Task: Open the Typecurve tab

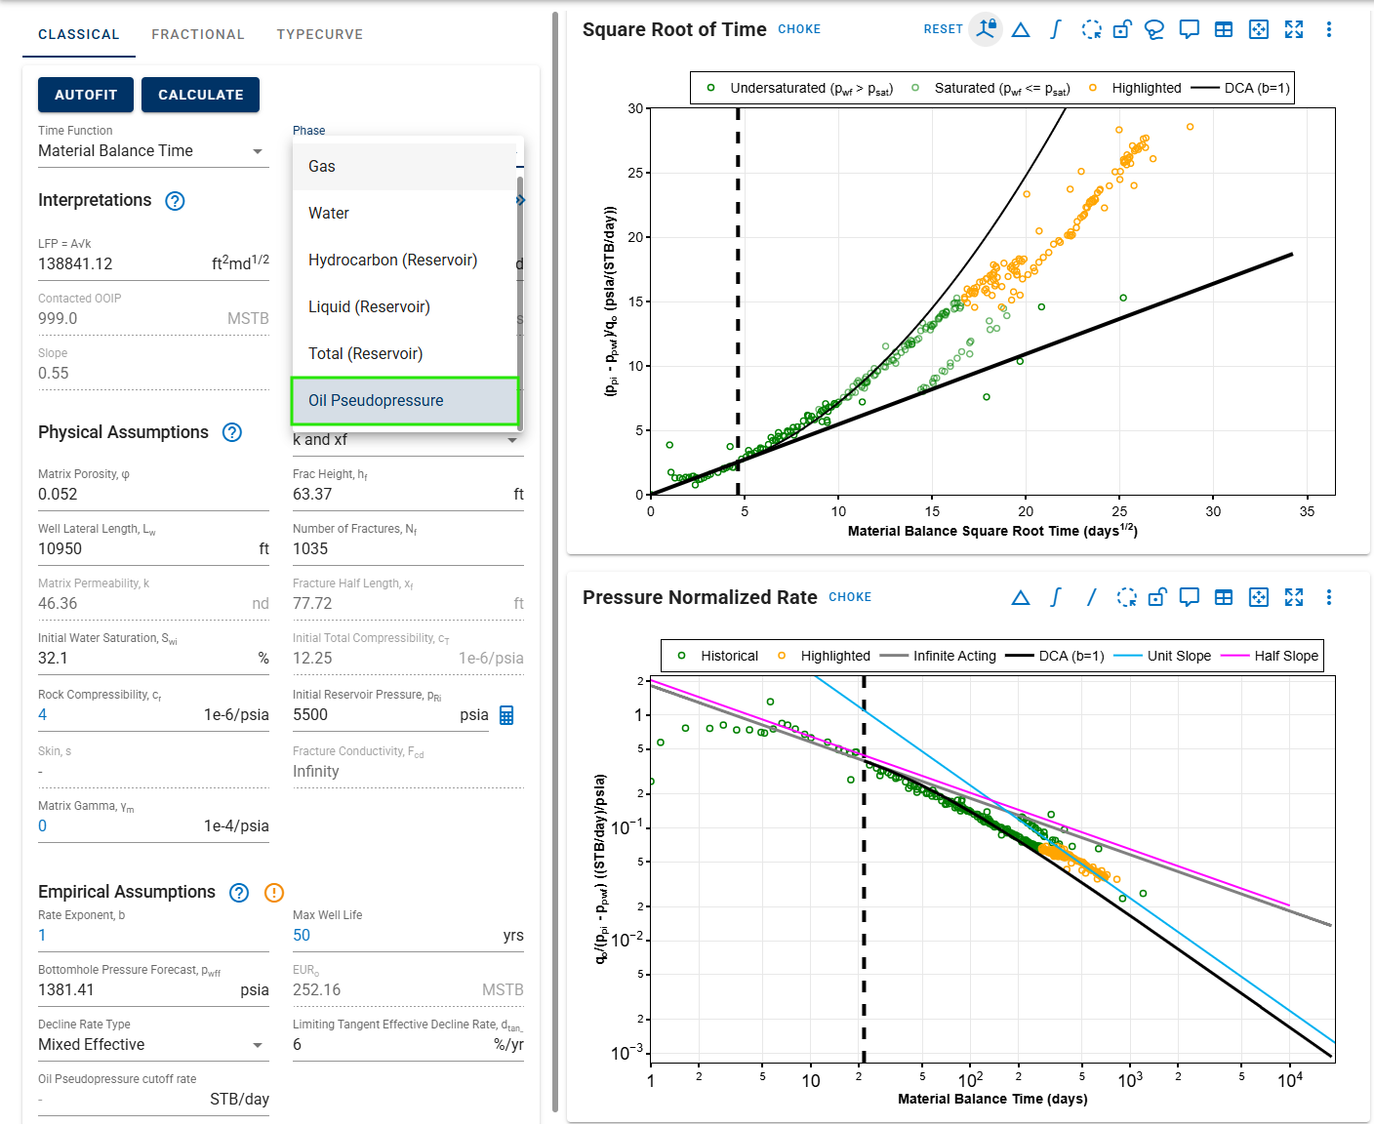Action: pos(319,34)
